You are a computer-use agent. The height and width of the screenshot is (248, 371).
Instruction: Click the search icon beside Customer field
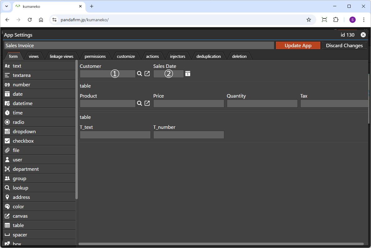(140, 74)
